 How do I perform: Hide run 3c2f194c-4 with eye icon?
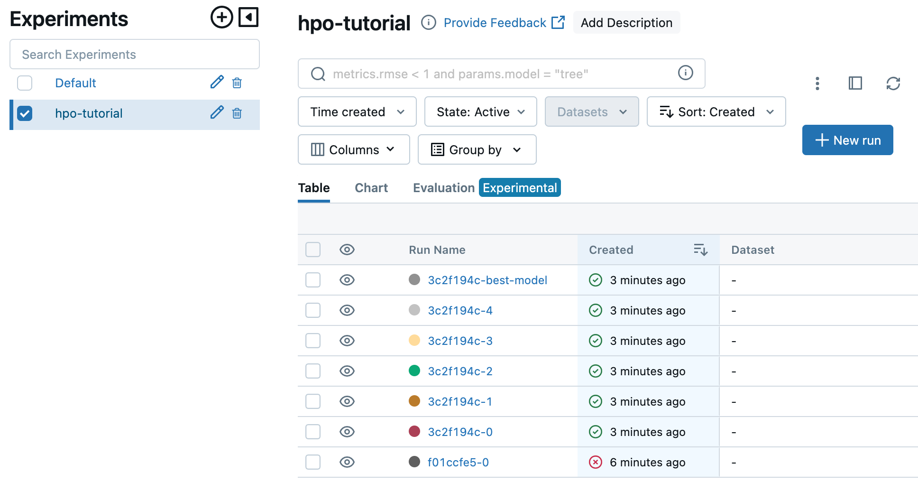347,310
